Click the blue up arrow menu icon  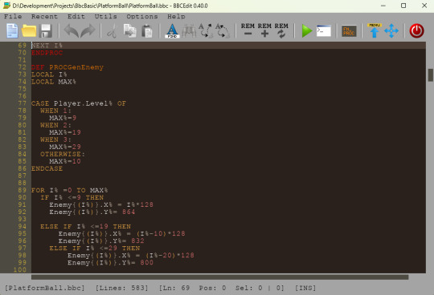coord(375,30)
